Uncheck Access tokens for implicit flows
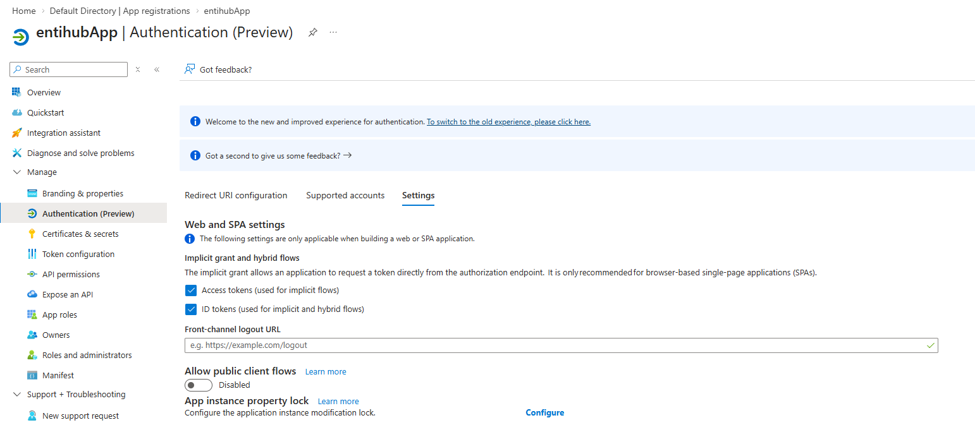Screen dimensions: 975x437 (190, 290)
